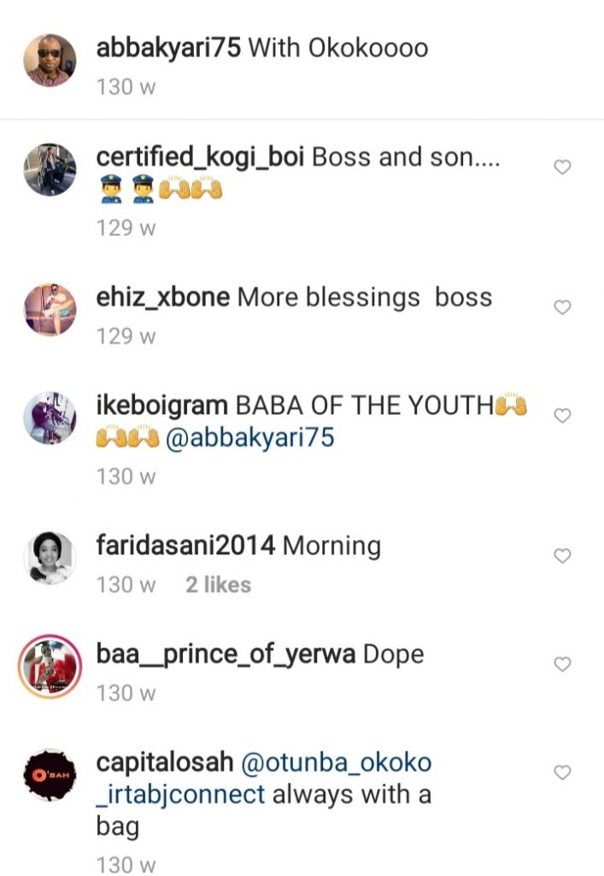Viewport: 604px width, 876px height.
Task: Like baa__prince_of_yerwa's Dope comment
Action: tap(562, 664)
